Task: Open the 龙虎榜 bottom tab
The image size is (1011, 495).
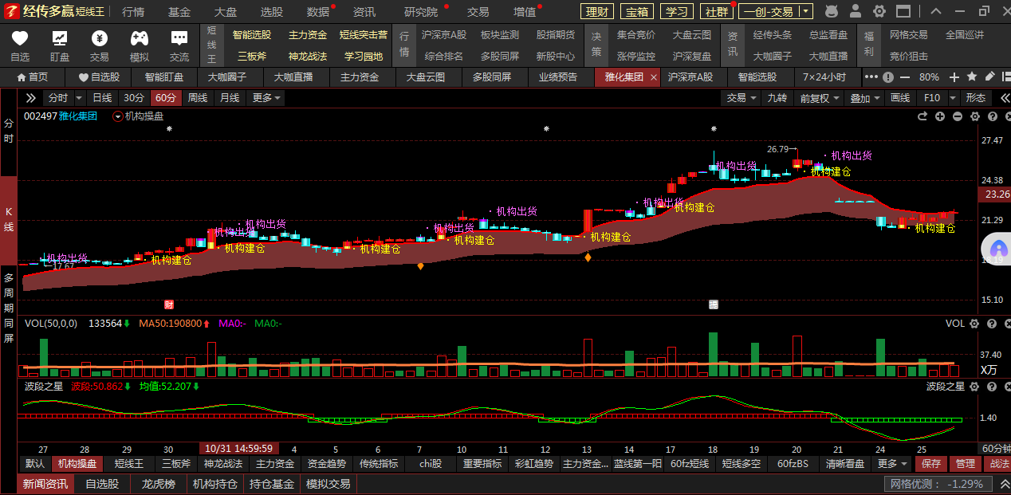Action: (158, 484)
